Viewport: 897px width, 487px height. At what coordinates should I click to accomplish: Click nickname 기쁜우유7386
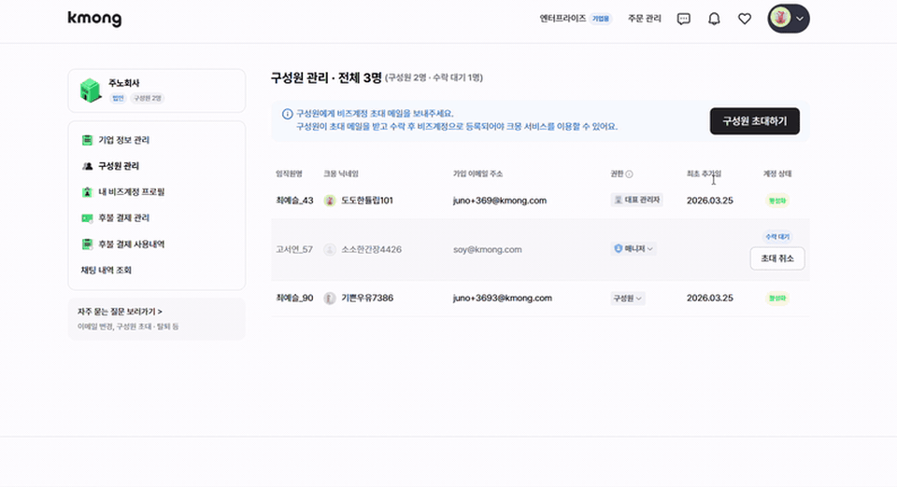pyautogui.click(x=367, y=298)
